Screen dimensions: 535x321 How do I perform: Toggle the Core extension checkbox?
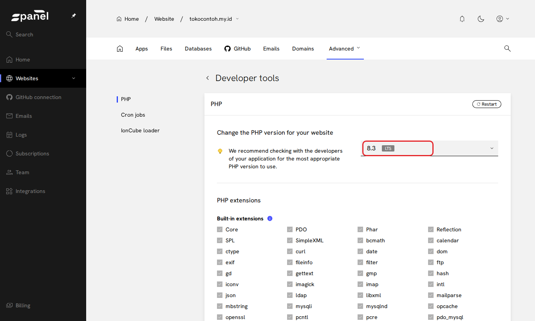click(220, 229)
